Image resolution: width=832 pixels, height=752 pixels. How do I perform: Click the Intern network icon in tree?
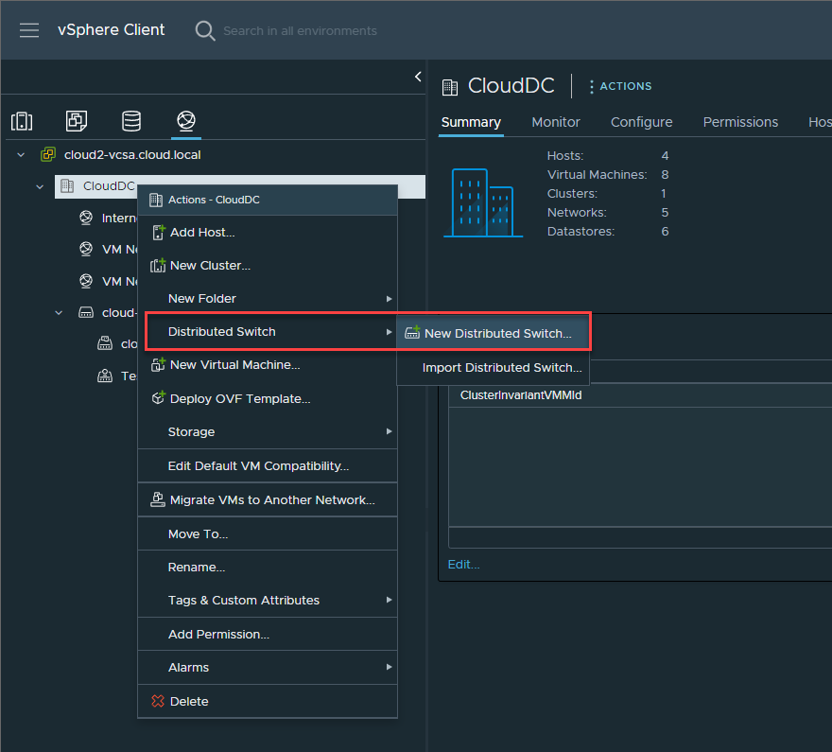(86, 218)
